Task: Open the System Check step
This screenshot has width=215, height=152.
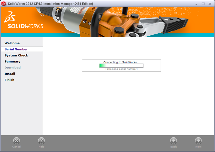Action: pyautogui.click(x=16, y=55)
